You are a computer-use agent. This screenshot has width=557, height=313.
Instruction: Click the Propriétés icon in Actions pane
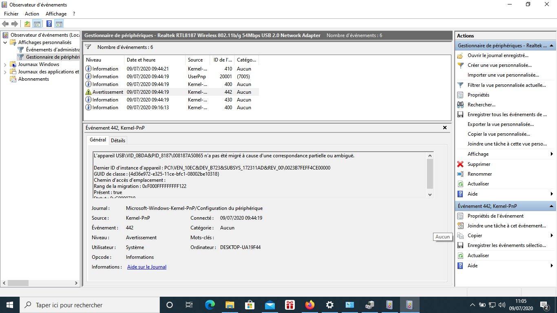(460, 95)
